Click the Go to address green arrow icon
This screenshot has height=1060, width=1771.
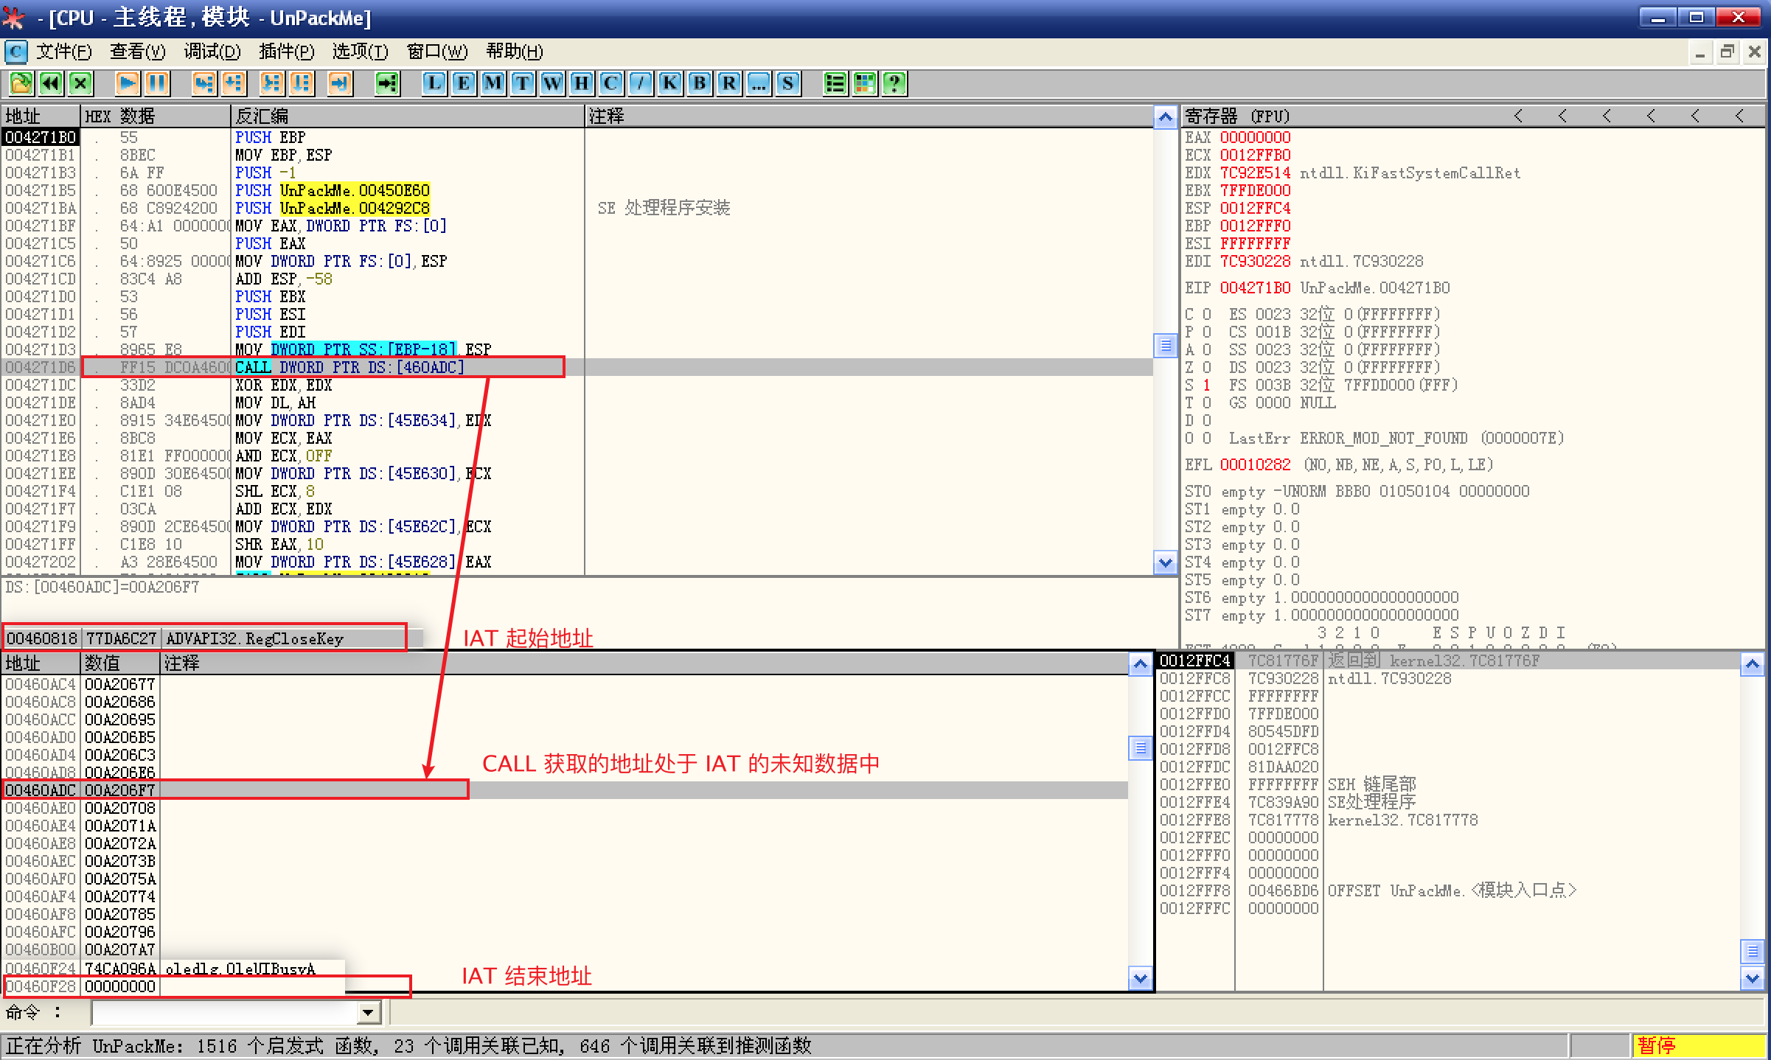pyautogui.click(x=387, y=83)
